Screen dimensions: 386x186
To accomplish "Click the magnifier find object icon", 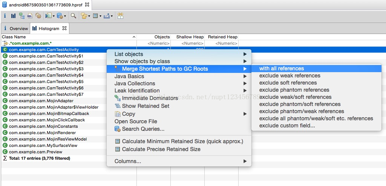I will click(x=74, y=16).
